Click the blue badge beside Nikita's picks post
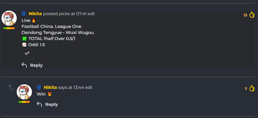This screenshot has height=118, width=258. coord(24,14)
